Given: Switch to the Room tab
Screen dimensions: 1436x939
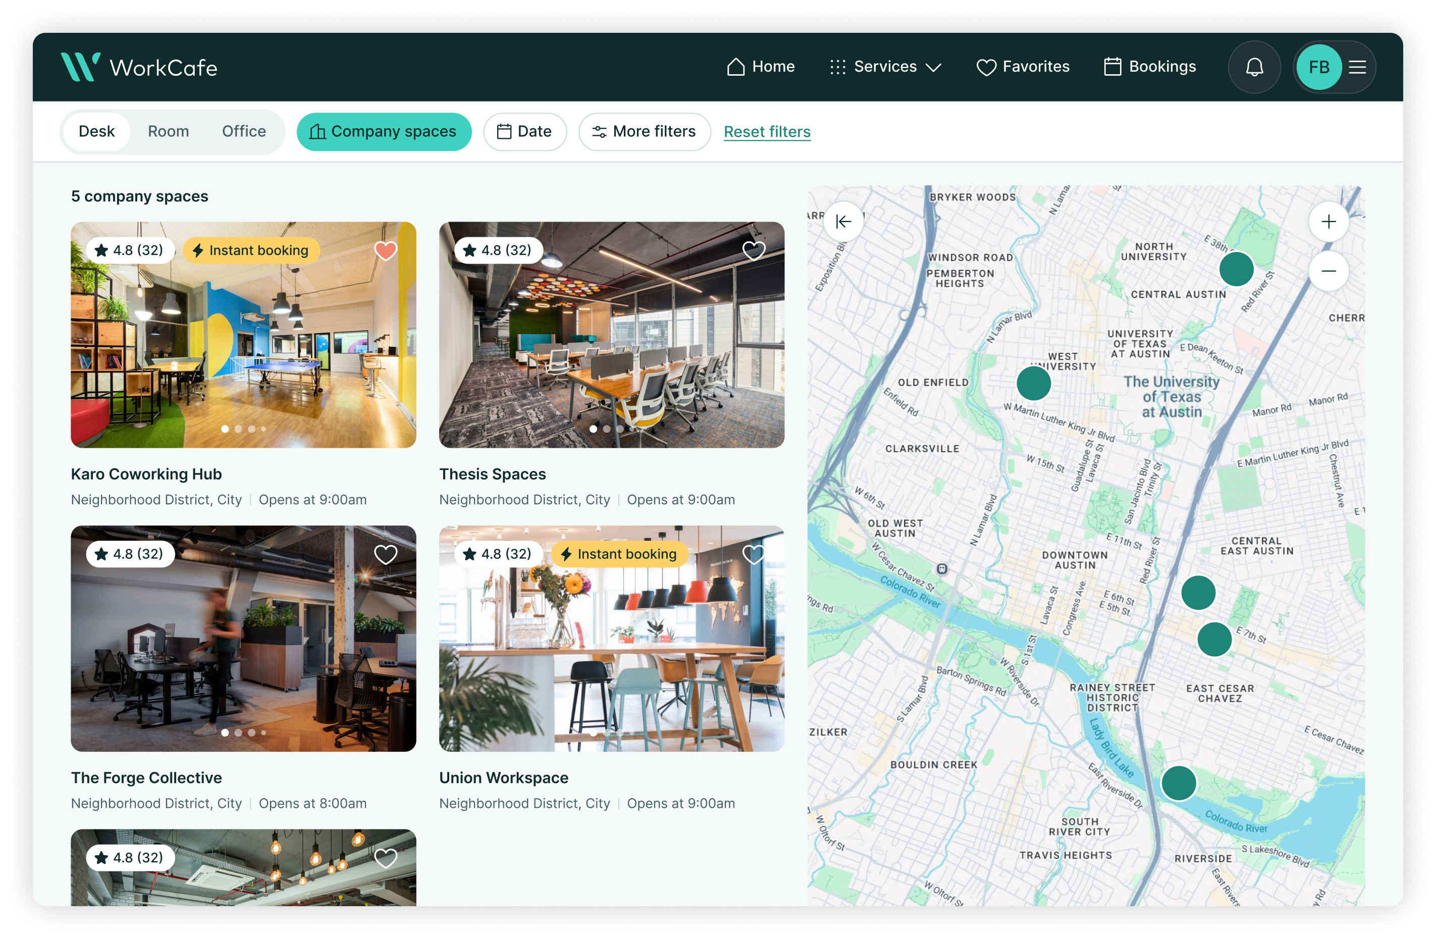Looking at the screenshot, I should pos(169,132).
